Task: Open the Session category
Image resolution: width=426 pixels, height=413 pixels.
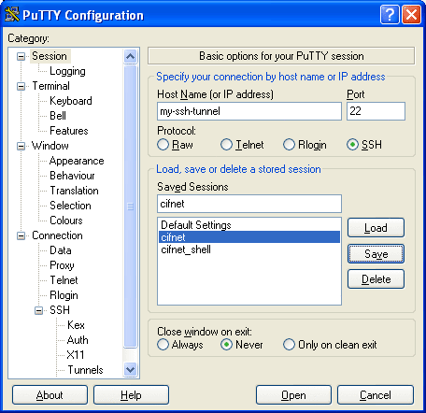Action: [50, 56]
